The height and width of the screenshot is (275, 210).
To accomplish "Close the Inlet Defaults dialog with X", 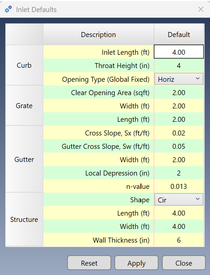I will pos(201,9).
